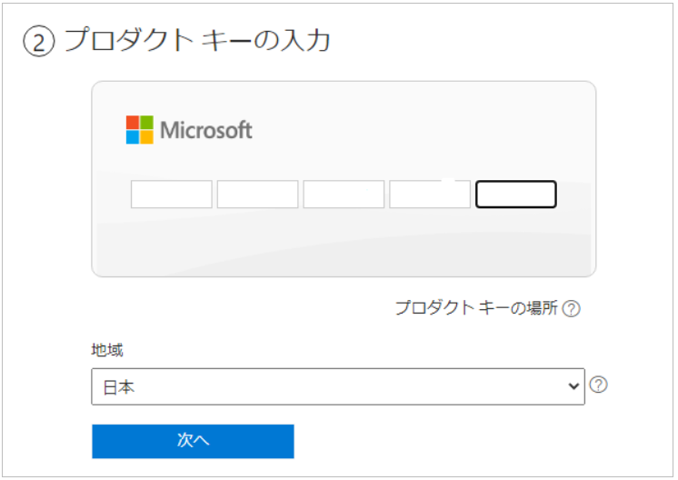Click the fifth highlighted product key box
Screen dimensions: 678x480
[x=516, y=195]
